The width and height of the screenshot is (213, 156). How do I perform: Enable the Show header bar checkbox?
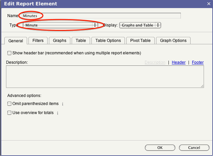point(9,53)
